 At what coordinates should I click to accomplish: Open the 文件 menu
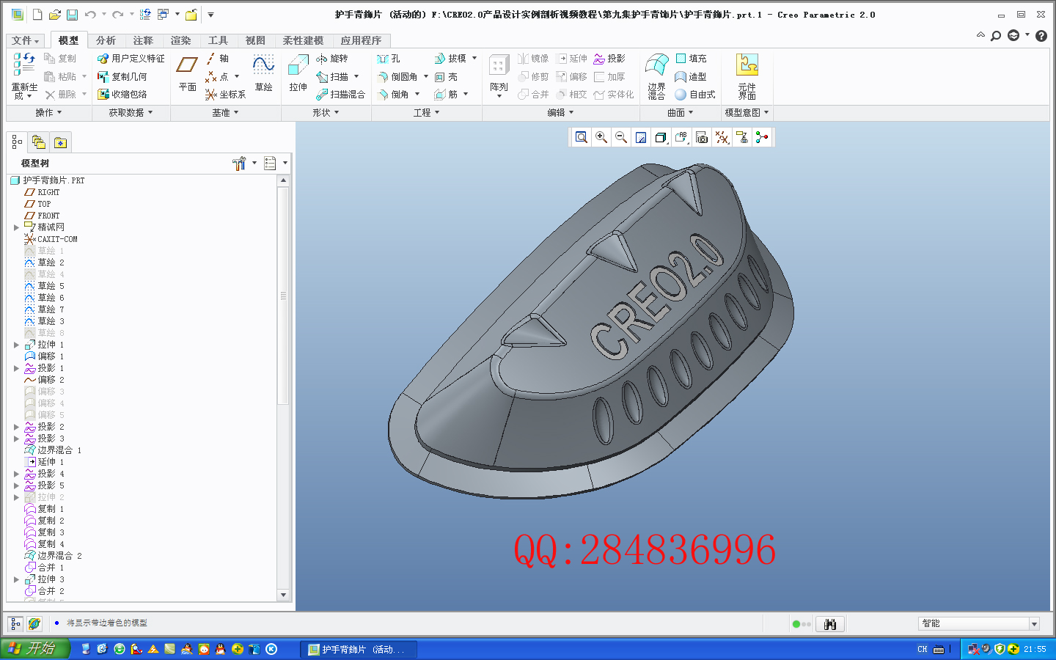[x=25, y=40]
